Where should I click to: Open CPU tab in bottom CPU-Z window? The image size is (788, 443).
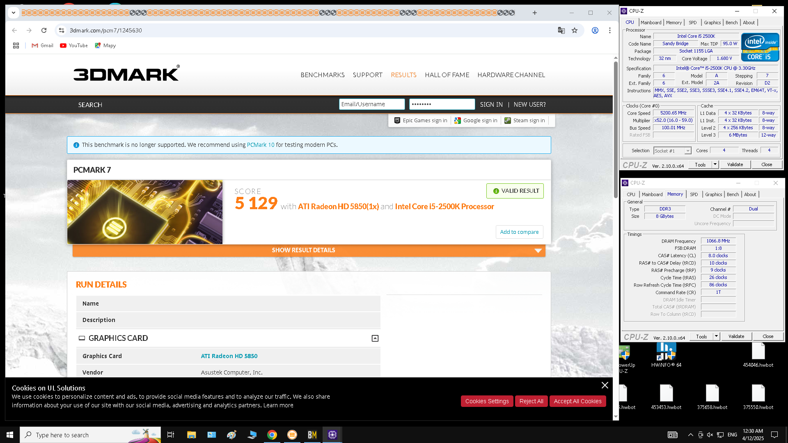pos(631,194)
